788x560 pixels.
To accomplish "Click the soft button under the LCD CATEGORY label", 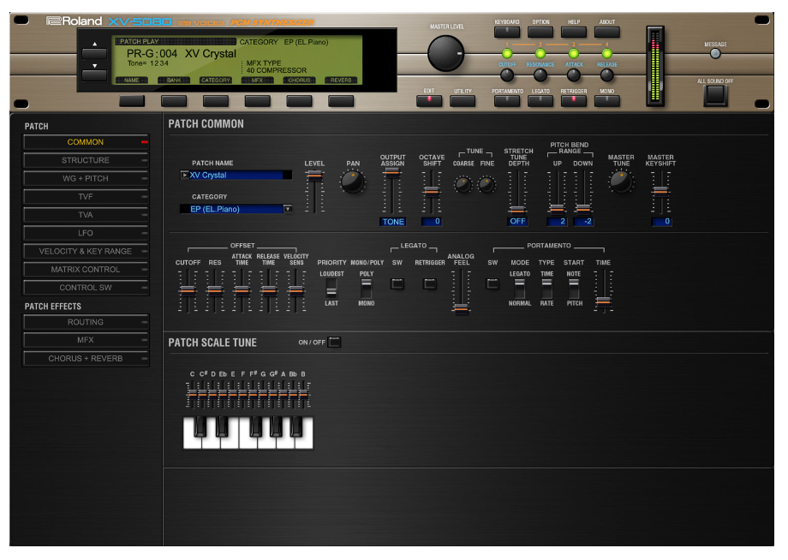I will [216, 101].
